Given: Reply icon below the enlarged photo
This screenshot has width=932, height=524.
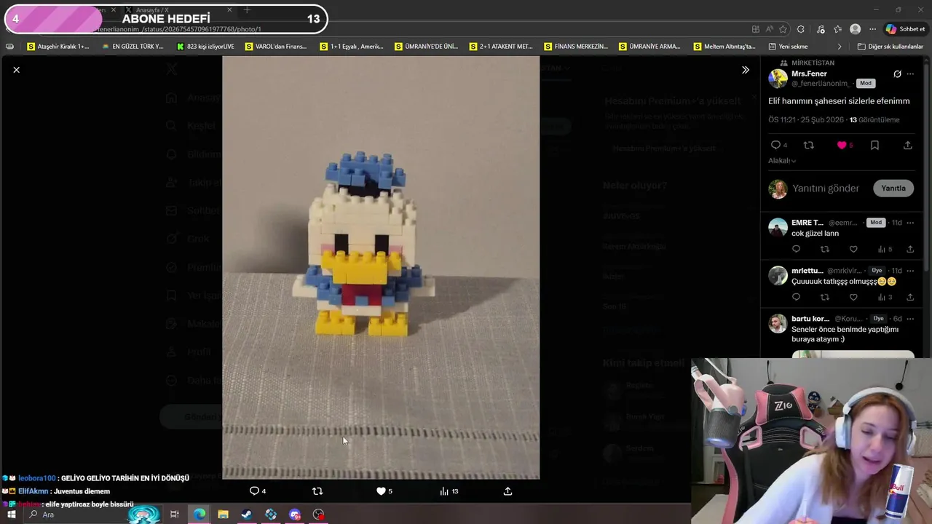Looking at the screenshot, I should tap(254, 491).
